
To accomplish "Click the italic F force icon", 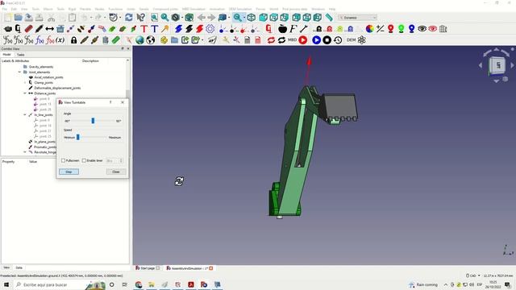I will (x=293, y=29).
